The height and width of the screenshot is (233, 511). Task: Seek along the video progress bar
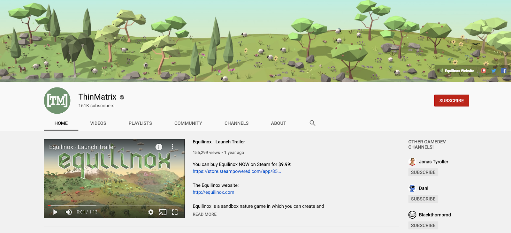(114, 206)
